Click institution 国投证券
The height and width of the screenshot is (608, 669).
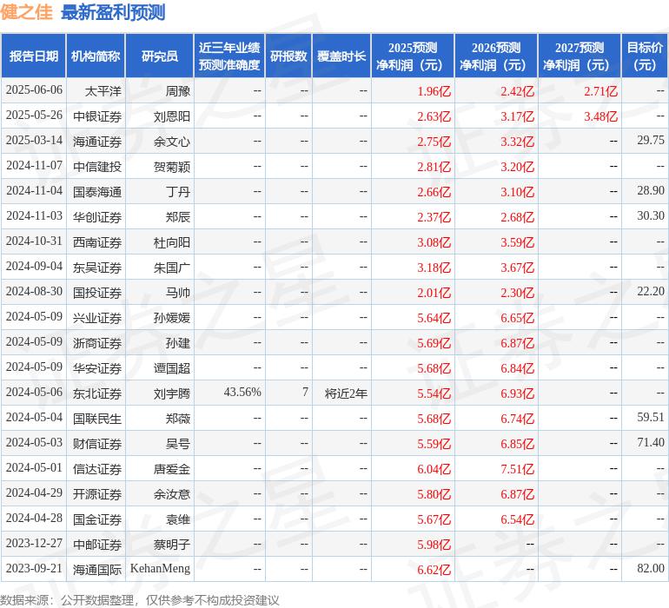click(x=96, y=292)
